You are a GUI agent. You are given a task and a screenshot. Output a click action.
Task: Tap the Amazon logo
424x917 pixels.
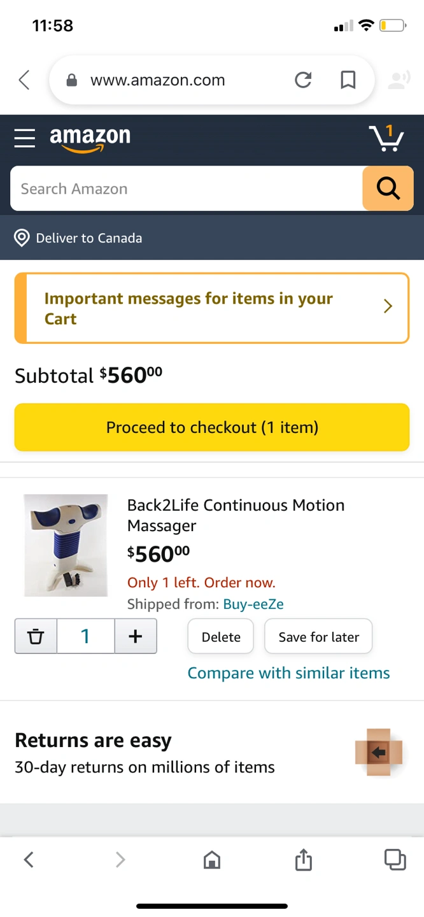pyautogui.click(x=90, y=138)
